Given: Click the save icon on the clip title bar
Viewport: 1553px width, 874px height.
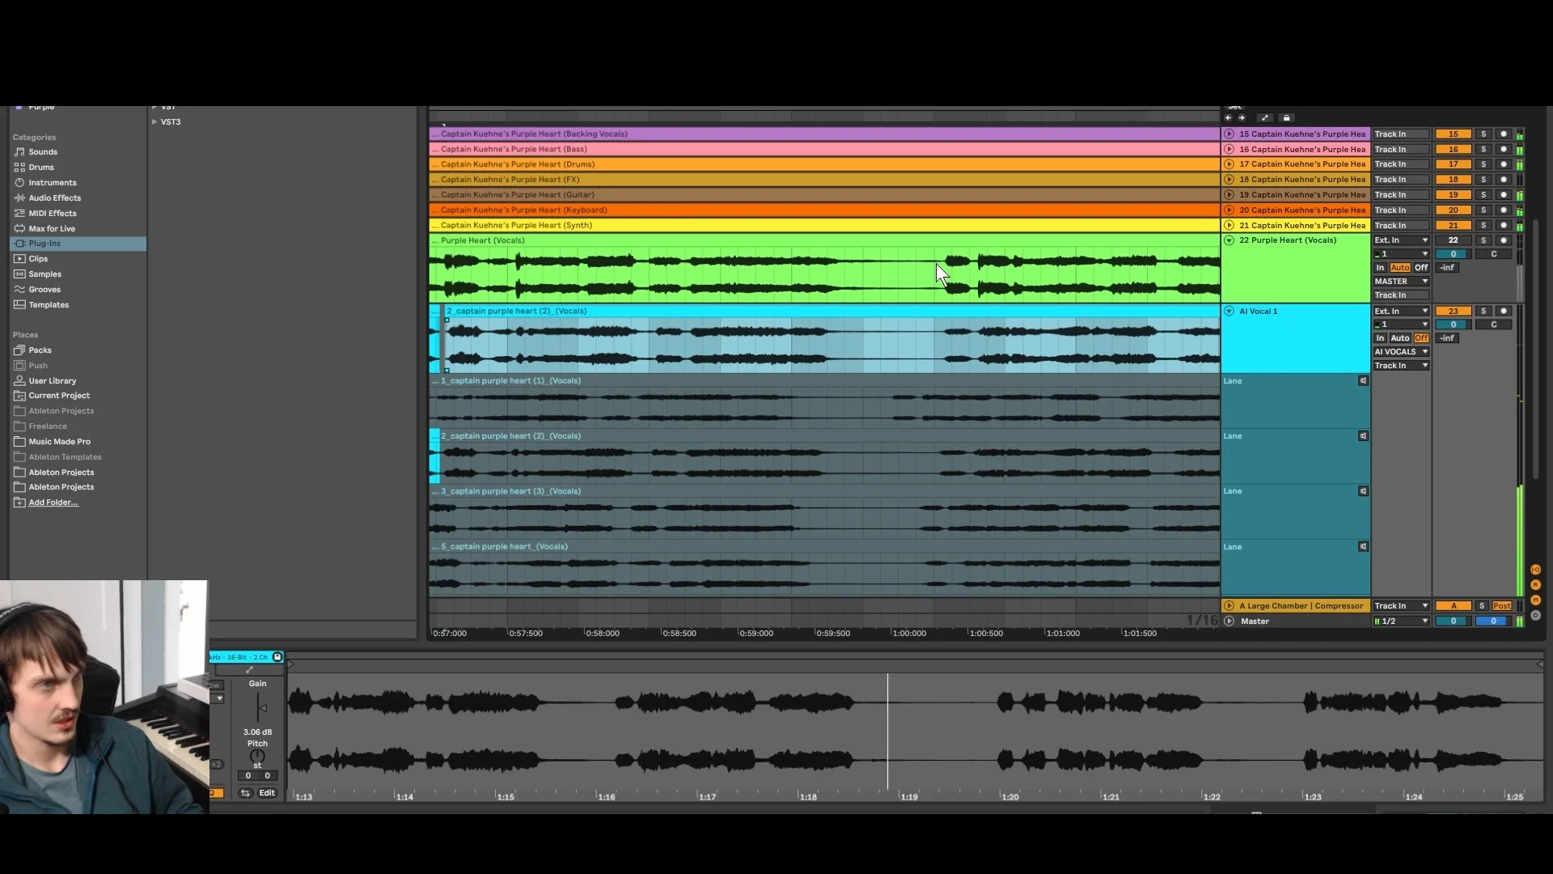Looking at the screenshot, I should coord(277,657).
